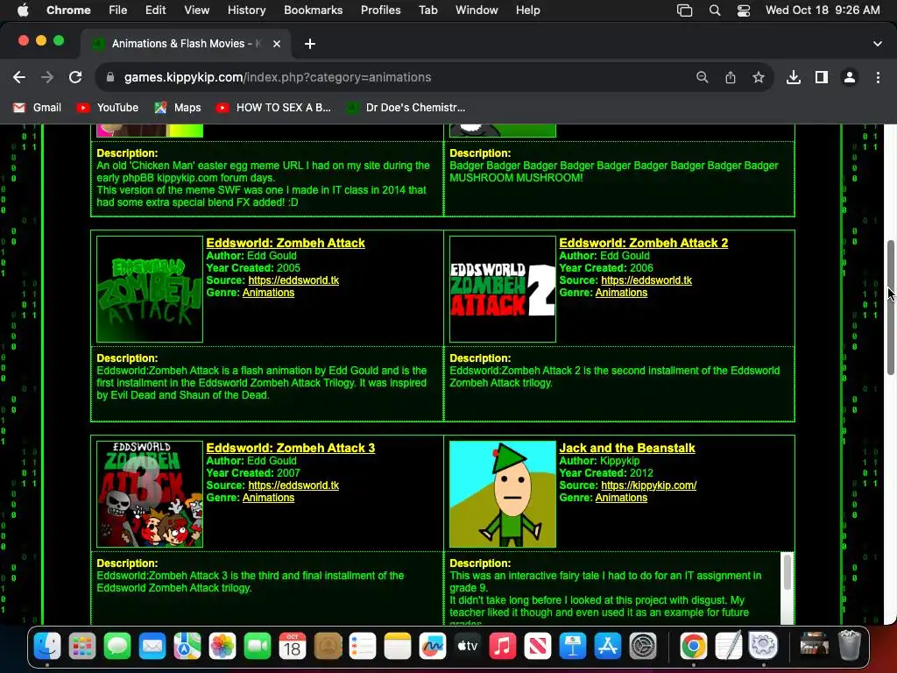Image resolution: width=897 pixels, height=673 pixels.
Task: Open Gmail bookmark
Action: (37, 108)
